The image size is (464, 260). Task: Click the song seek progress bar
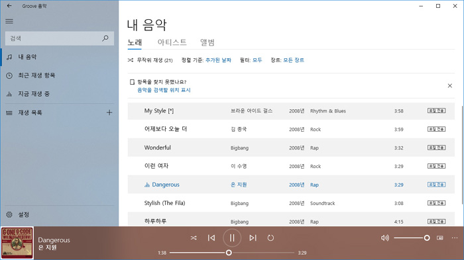(x=232, y=253)
